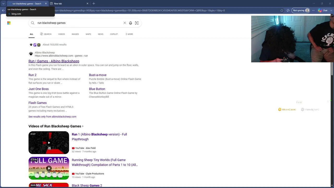Click the rewards icons beside results count
This screenshot has width=334, height=188.
[x=35, y=45]
